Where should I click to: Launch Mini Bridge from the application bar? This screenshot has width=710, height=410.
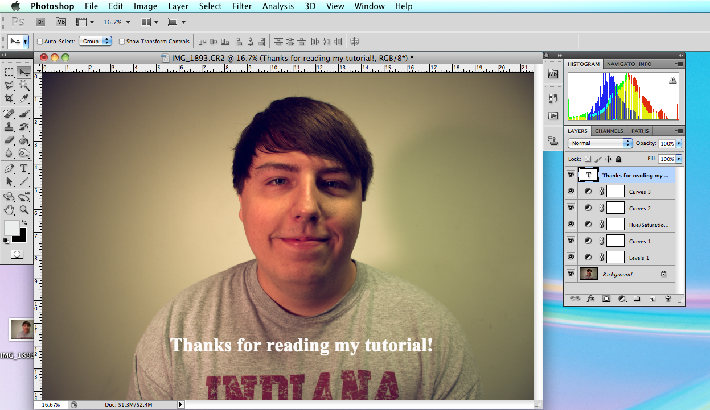(x=61, y=22)
